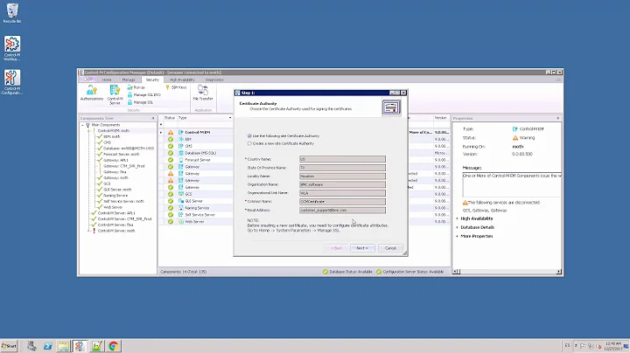Select the Web Server row icon
The image size is (630, 353).
click(181, 221)
